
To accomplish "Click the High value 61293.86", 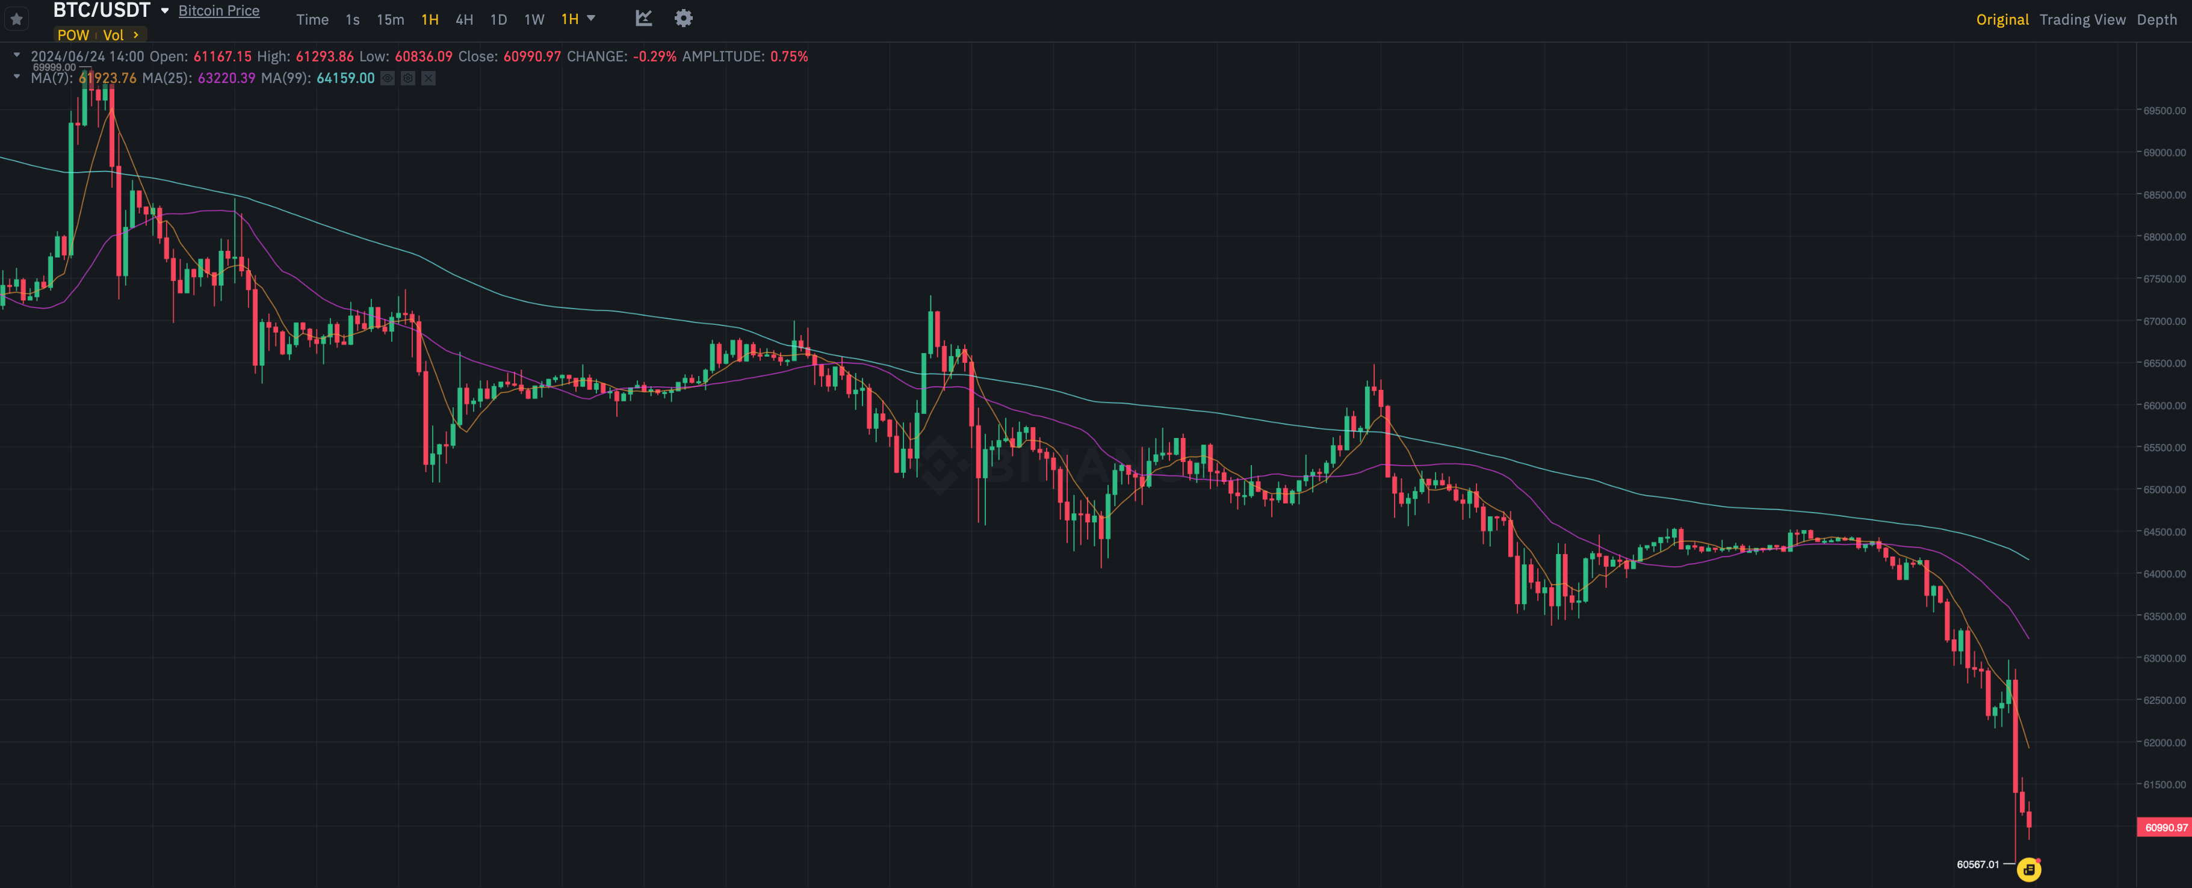I will (x=324, y=56).
